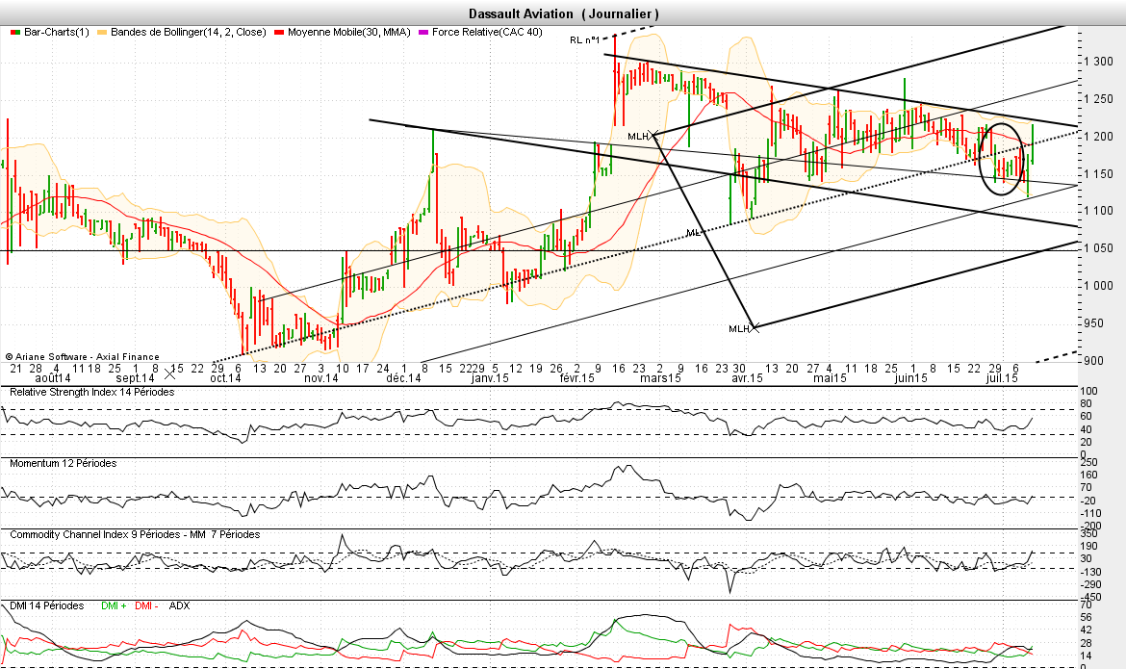Click the 'DMI 14 Périodes' panel title
This screenshot has width=1126, height=669.
pyautogui.click(x=47, y=605)
